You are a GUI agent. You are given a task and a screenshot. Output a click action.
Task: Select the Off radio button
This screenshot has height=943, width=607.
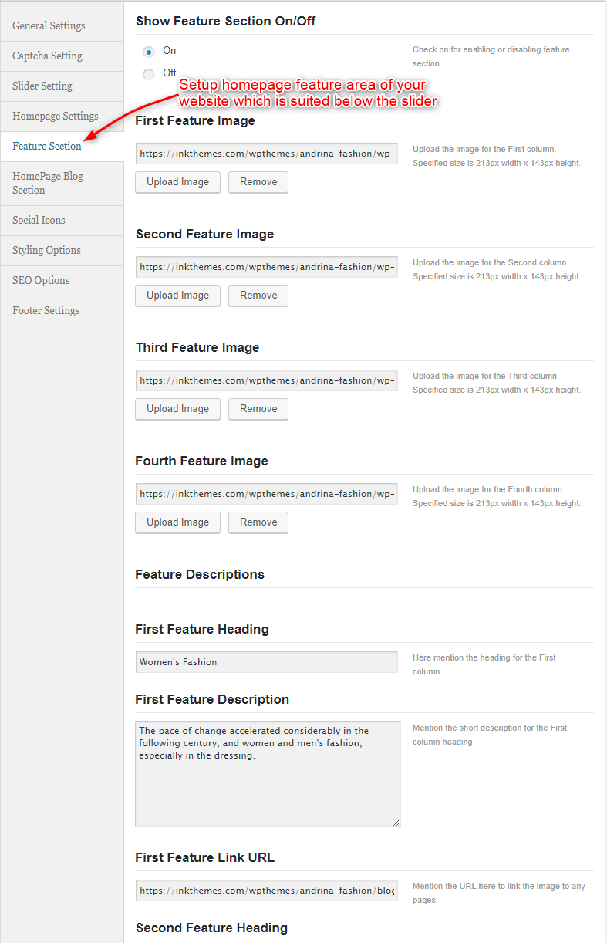tap(148, 74)
